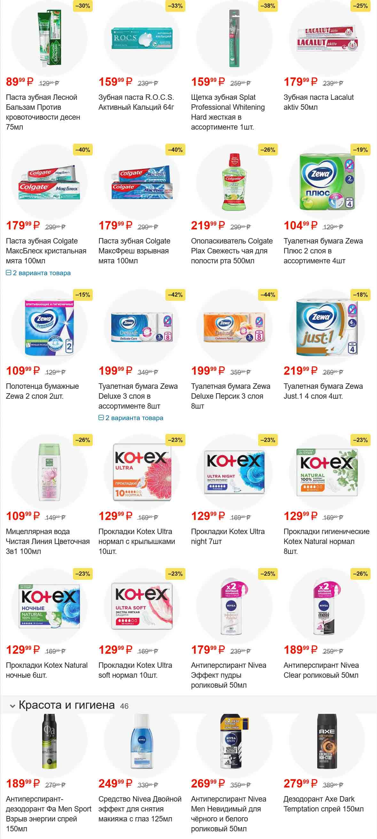Image resolution: width=377 pixels, height=839 pixels.
Task: Open the Лесной Бальзам toothpaste title link
Action: coord(43,112)
